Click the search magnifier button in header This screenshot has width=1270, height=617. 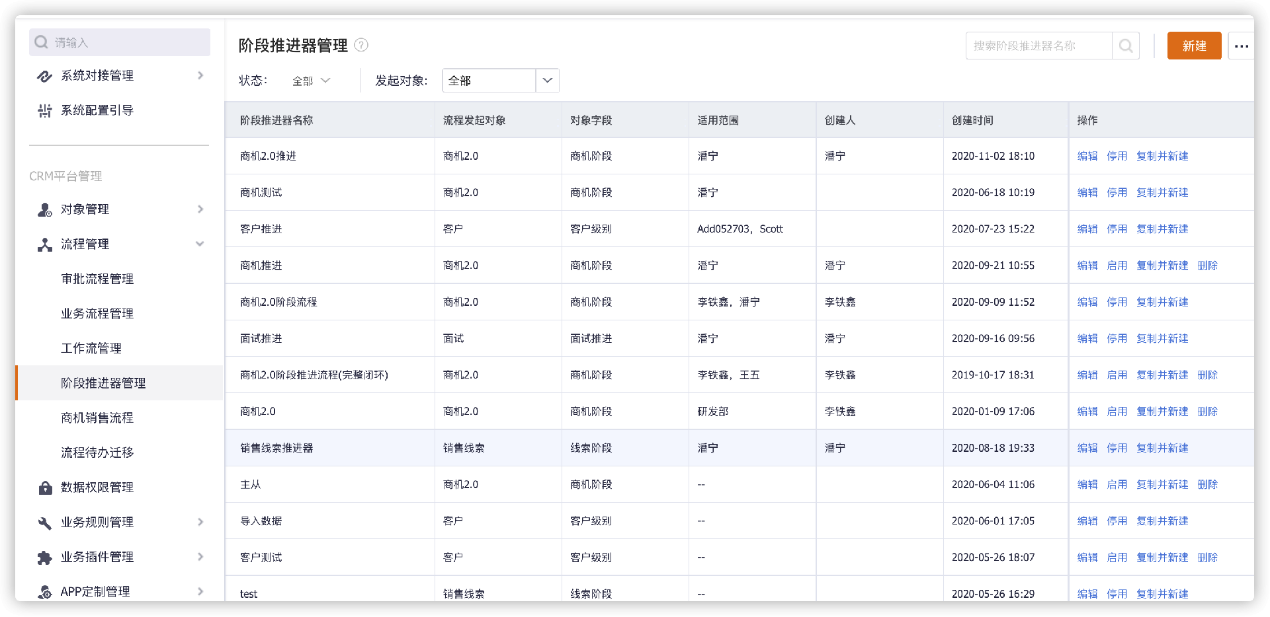1126,46
